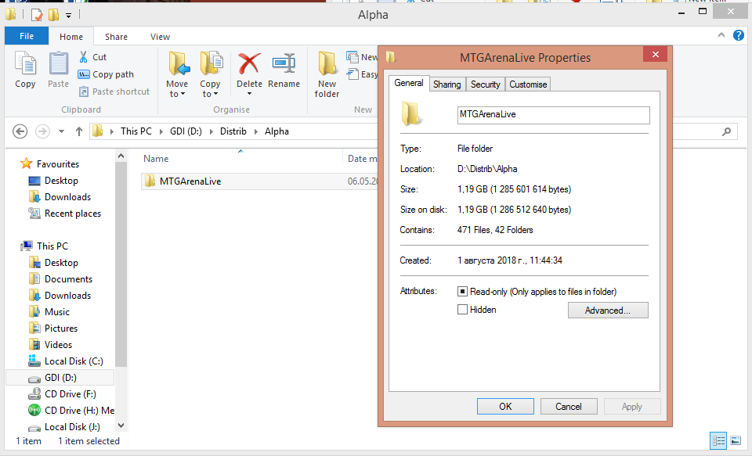Click the Copy icon in ribbon

(x=25, y=70)
